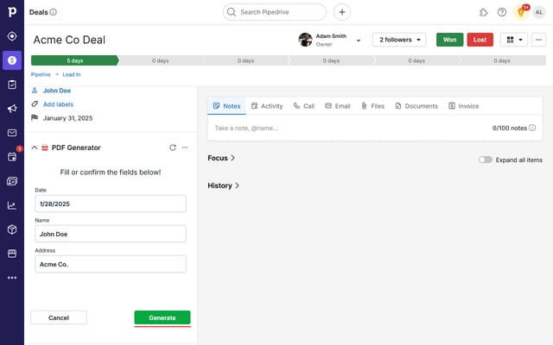Open Insights chart icon in sidebar
Viewport: 553px width, 345px height.
pyautogui.click(x=12, y=205)
